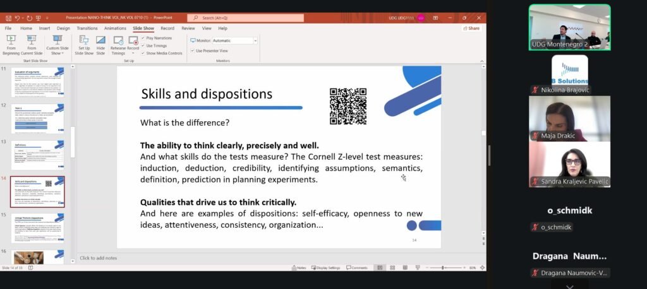
Task: Start slide show From Beginning
Action: pos(11,44)
